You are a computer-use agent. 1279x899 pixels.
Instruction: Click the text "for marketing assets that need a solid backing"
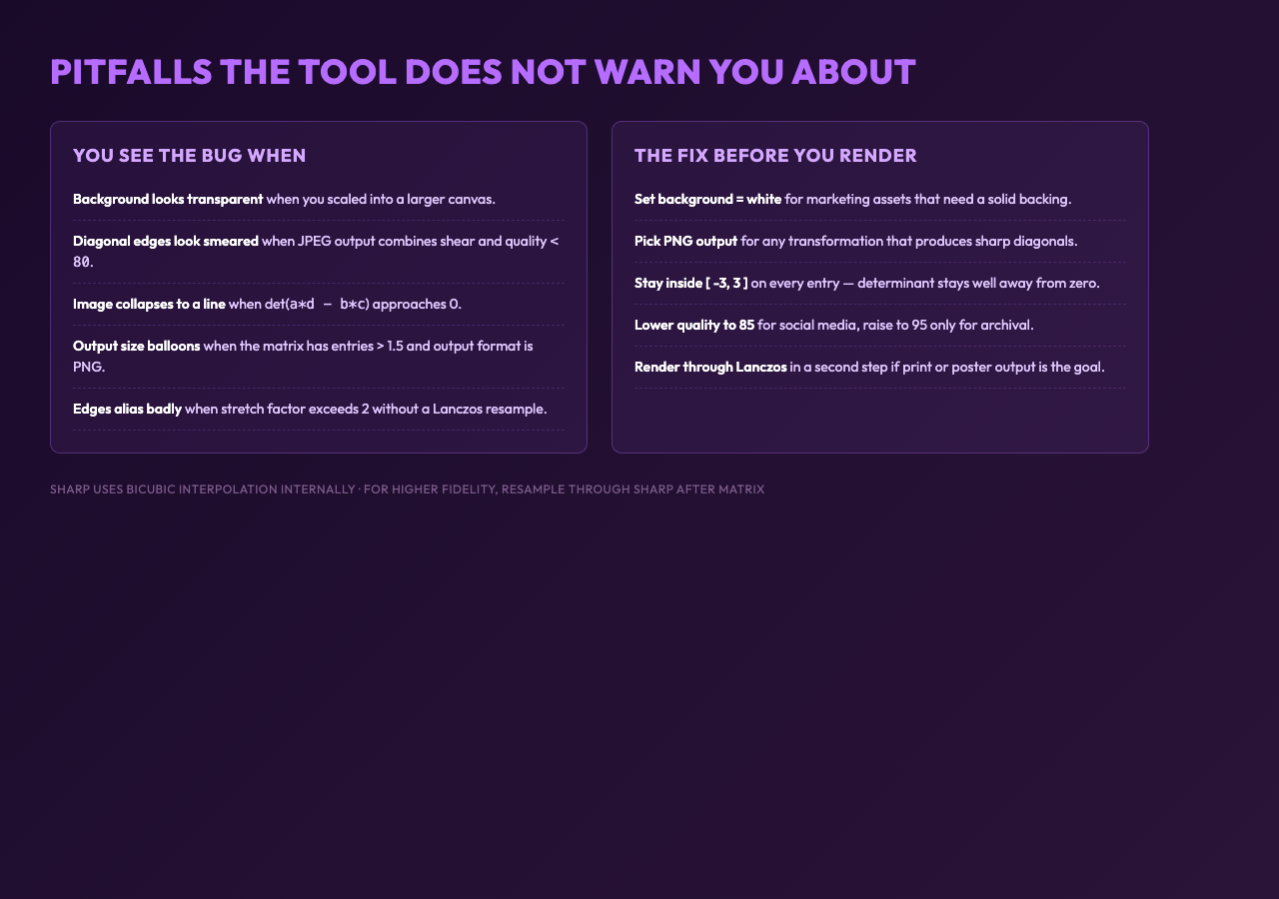[926, 199]
